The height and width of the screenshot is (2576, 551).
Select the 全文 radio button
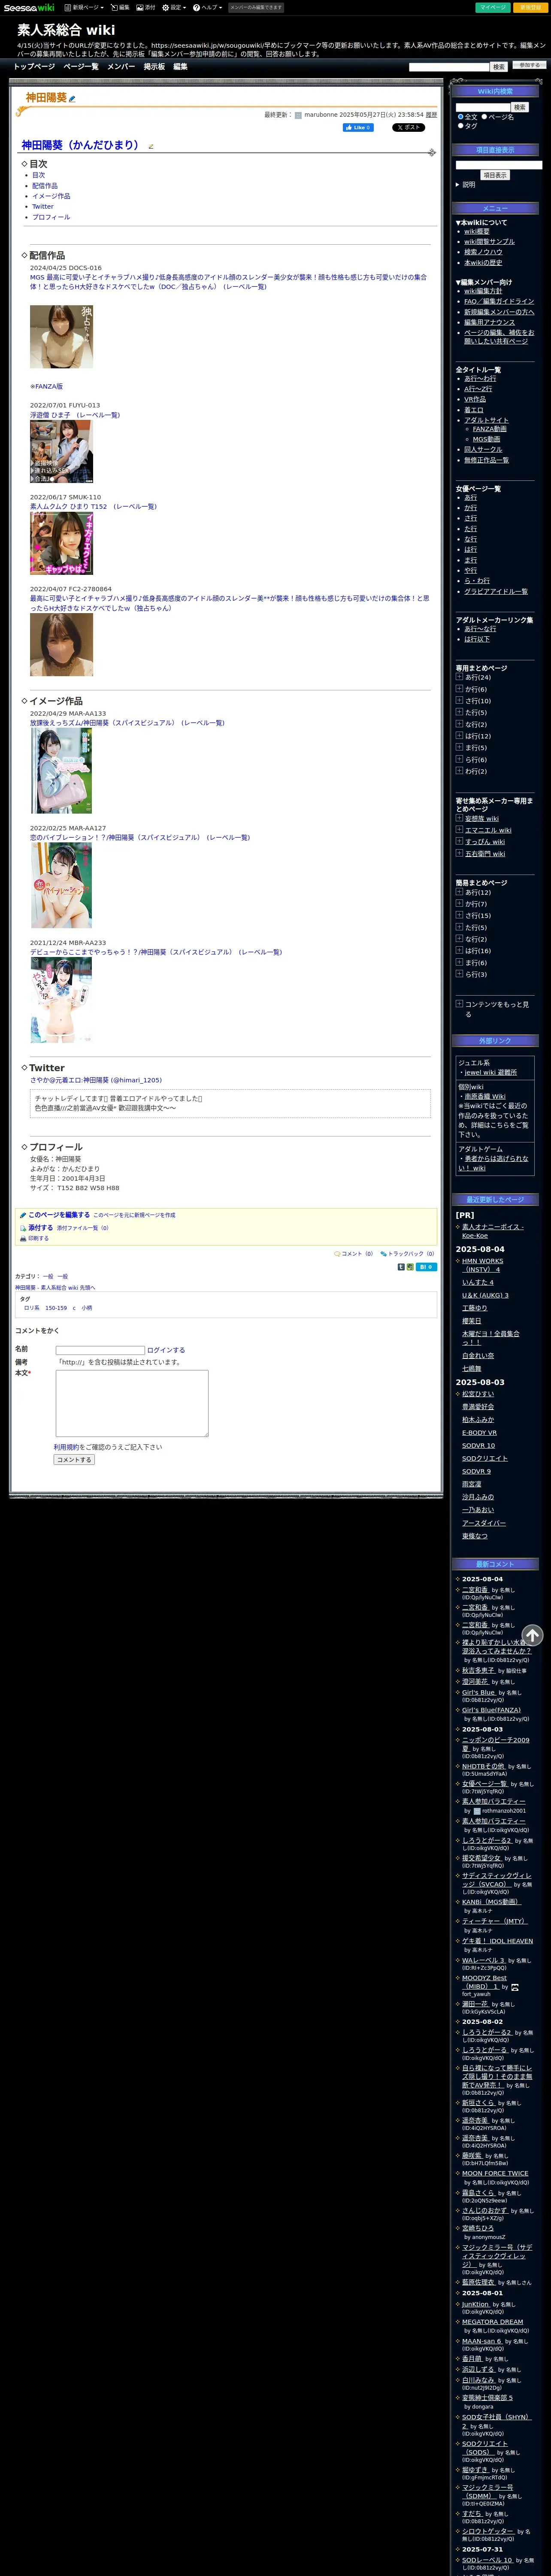coord(460,117)
